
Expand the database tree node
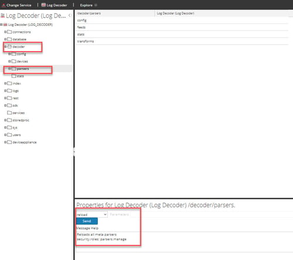tap(5, 39)
